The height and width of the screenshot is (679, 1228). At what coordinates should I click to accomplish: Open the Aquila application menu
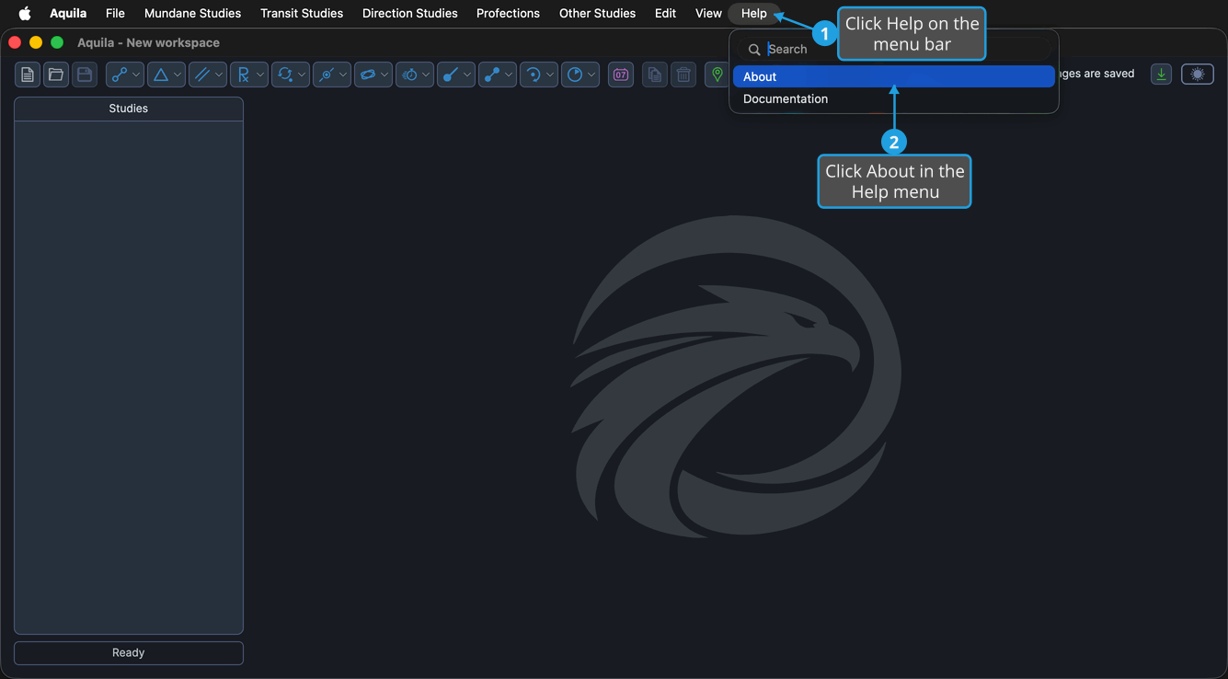pyautogui.click(x=68, y=13)
